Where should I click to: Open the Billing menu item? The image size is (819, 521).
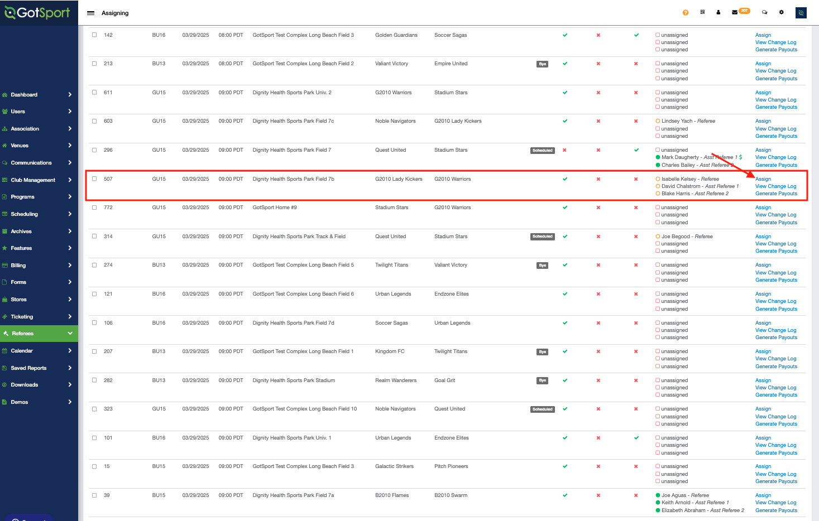[39, 266]
